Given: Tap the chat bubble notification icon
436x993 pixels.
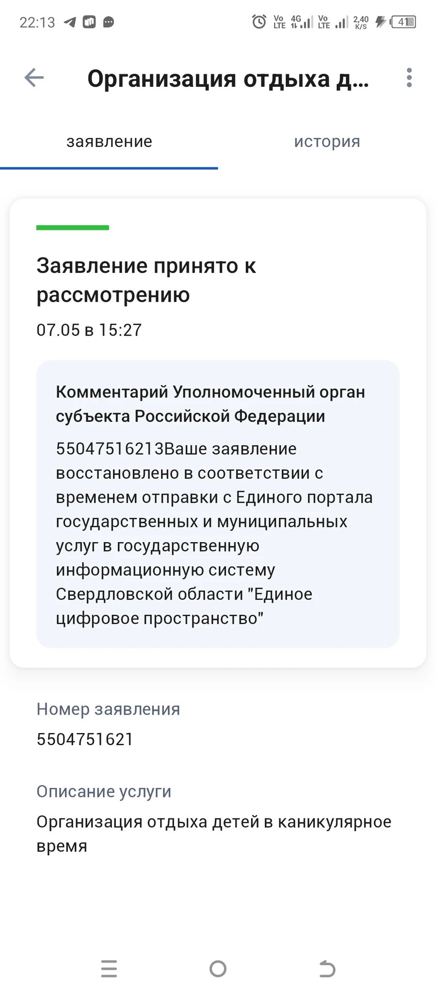Looking at the screenshot, I should pos(109,22).
